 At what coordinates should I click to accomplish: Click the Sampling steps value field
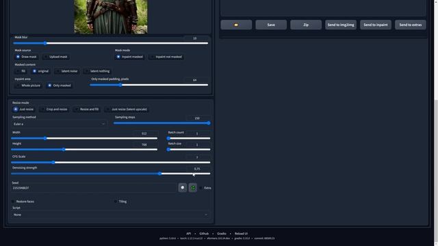point(198,118)
